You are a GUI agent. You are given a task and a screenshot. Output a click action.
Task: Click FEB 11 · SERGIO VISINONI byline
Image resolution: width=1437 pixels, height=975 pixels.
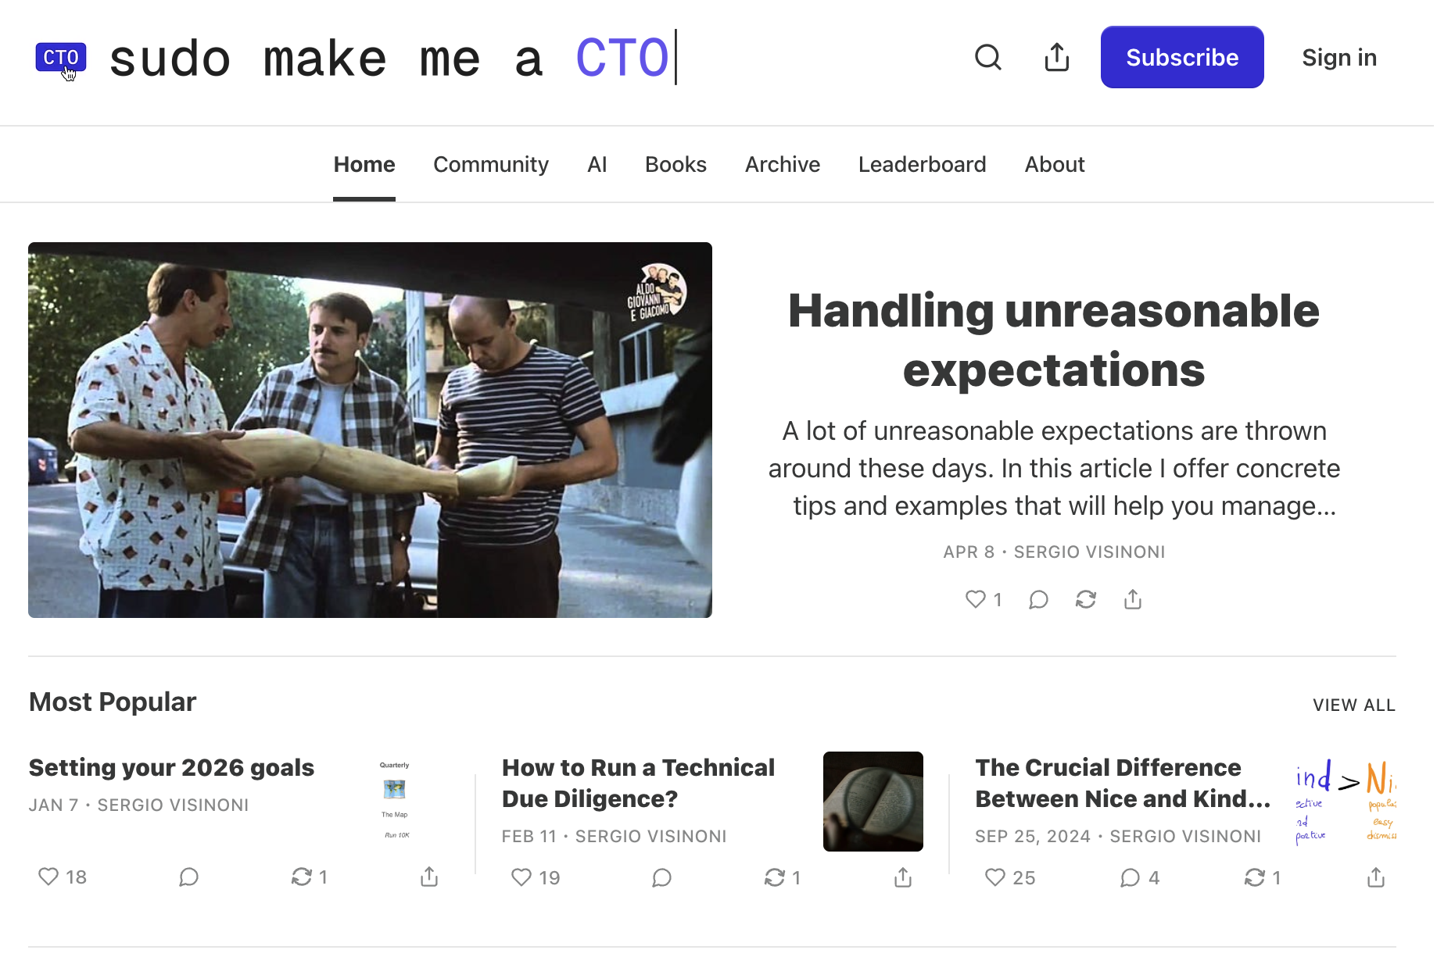614,836
